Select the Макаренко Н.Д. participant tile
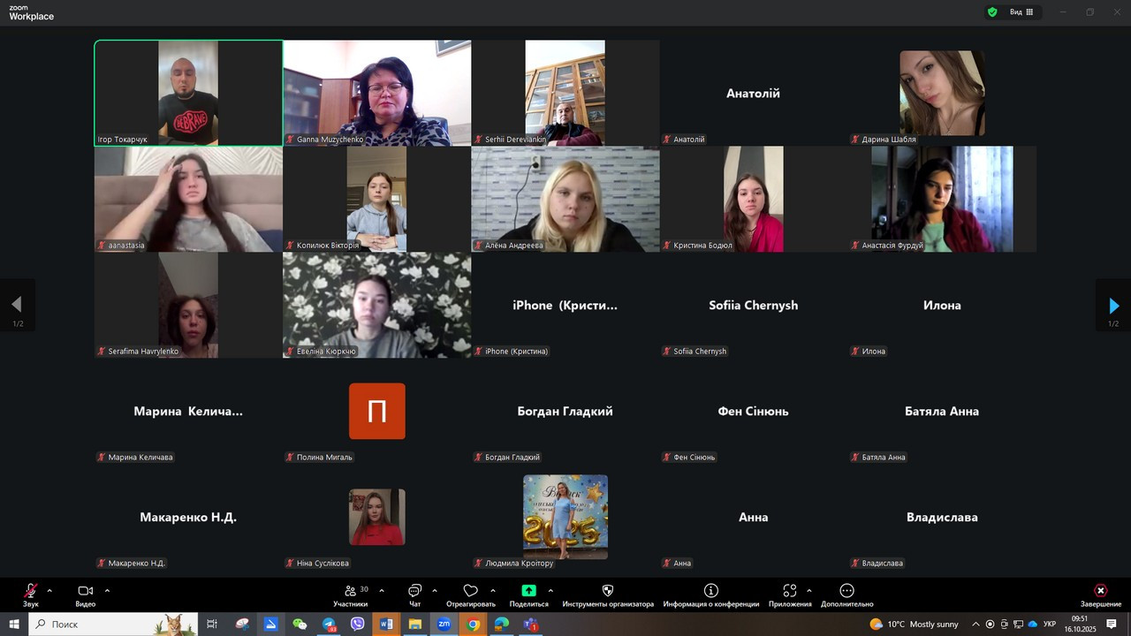Viewport: 1131px width, 636px height. (x=189, y=517)
